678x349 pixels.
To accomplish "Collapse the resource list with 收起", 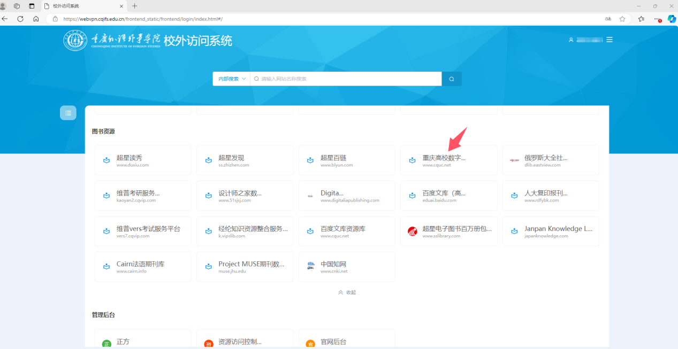I will [x=347, y=292].
